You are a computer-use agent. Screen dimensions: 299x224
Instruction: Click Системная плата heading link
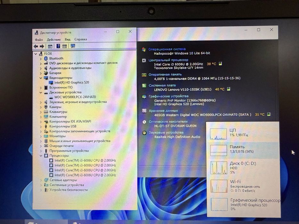tap(162, 85)
